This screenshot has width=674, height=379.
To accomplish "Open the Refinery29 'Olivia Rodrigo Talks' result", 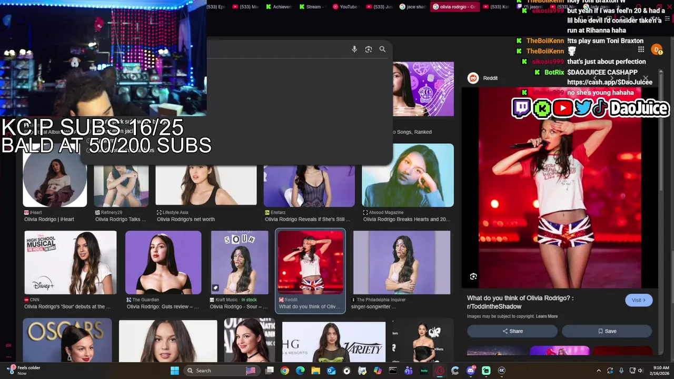I will click(x=121, y=219).
